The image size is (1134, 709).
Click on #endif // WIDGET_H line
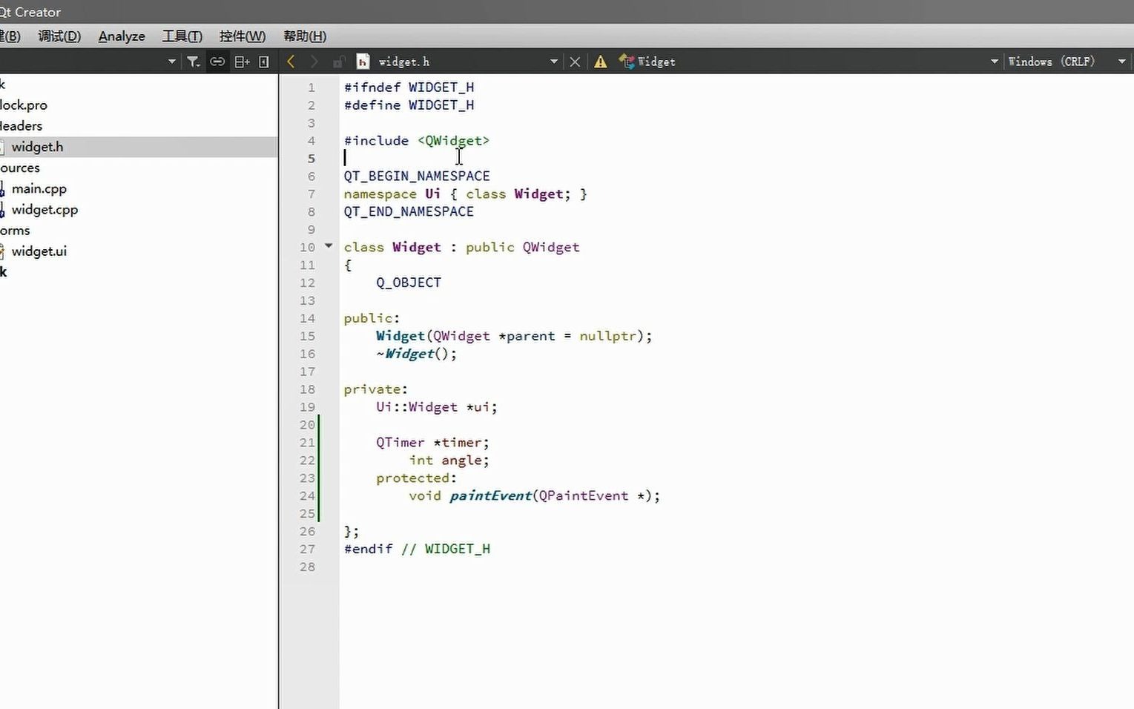coord(417,549)
